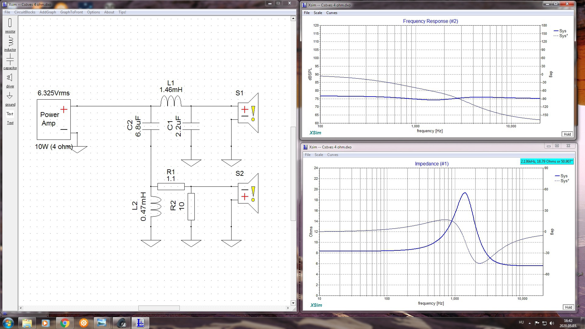Select the capacitor component tool
The image size is (585, 329).
pos(10,59)
